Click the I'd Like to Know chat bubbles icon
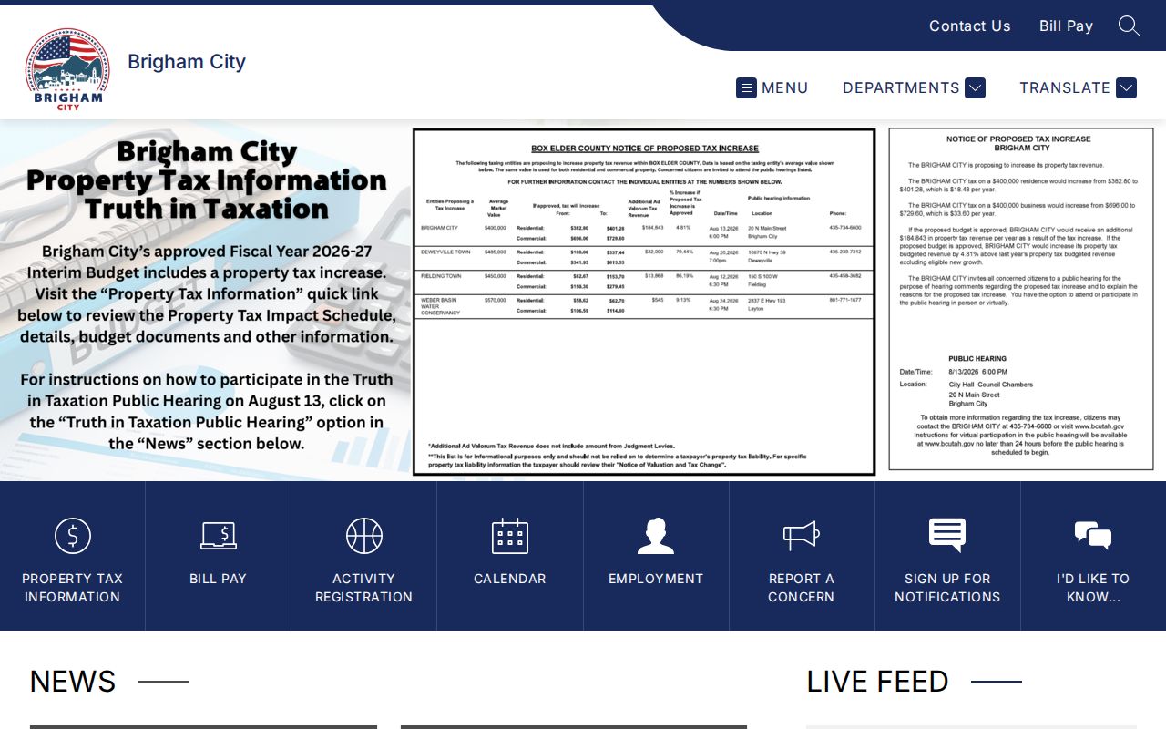Image resolution: width=1166 pixels, height=729 pixels. [1093, 536]
